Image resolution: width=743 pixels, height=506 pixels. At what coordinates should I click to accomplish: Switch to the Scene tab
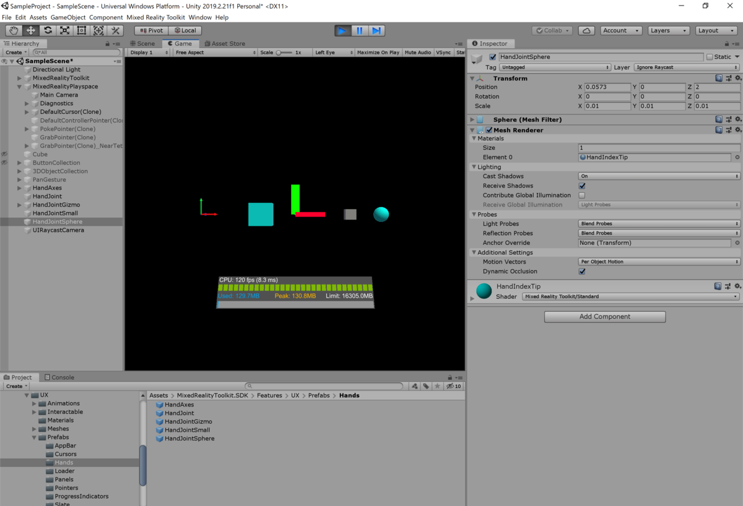tap(142, 44)
